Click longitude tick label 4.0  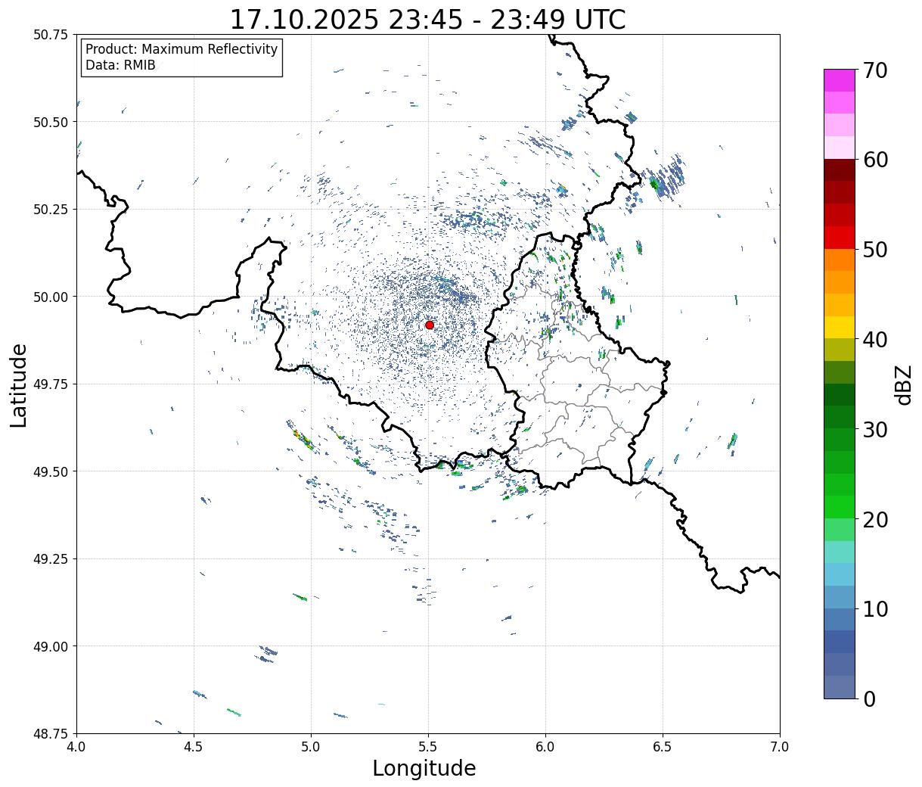coord(76,747)
